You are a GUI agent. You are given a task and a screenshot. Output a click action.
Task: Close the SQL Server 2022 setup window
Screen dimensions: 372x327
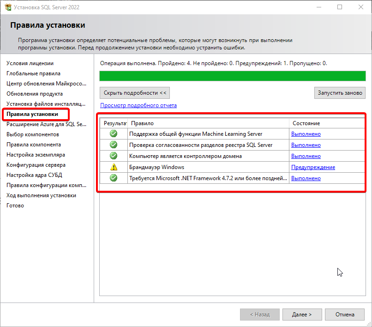[x=361, y=7]
